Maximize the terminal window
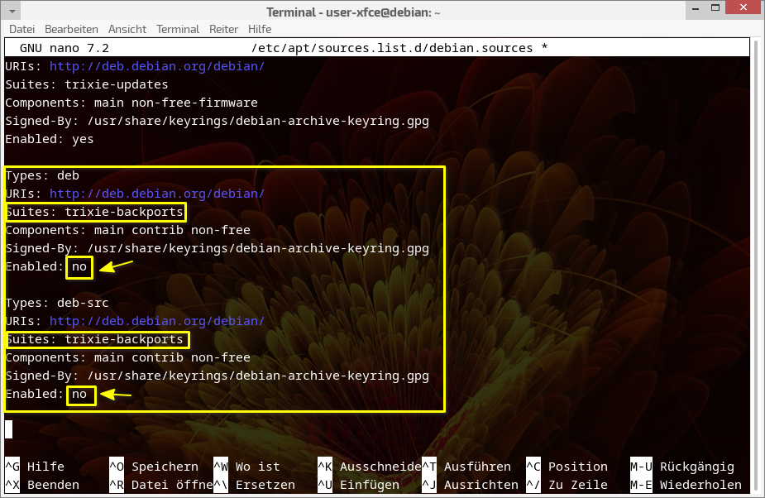The height and width of the screenshot is (498, 765). tap(715, 7)
